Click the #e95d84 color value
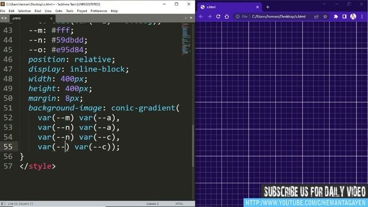The image size is (368, 207). [68, 50]
